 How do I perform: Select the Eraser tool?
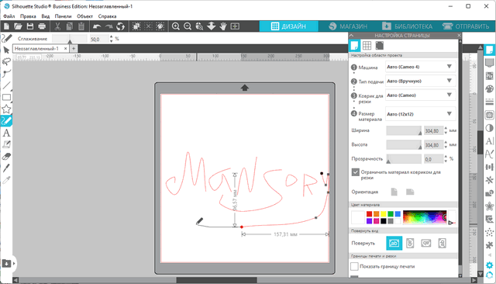pyautogui.click(x=6, y=157)
